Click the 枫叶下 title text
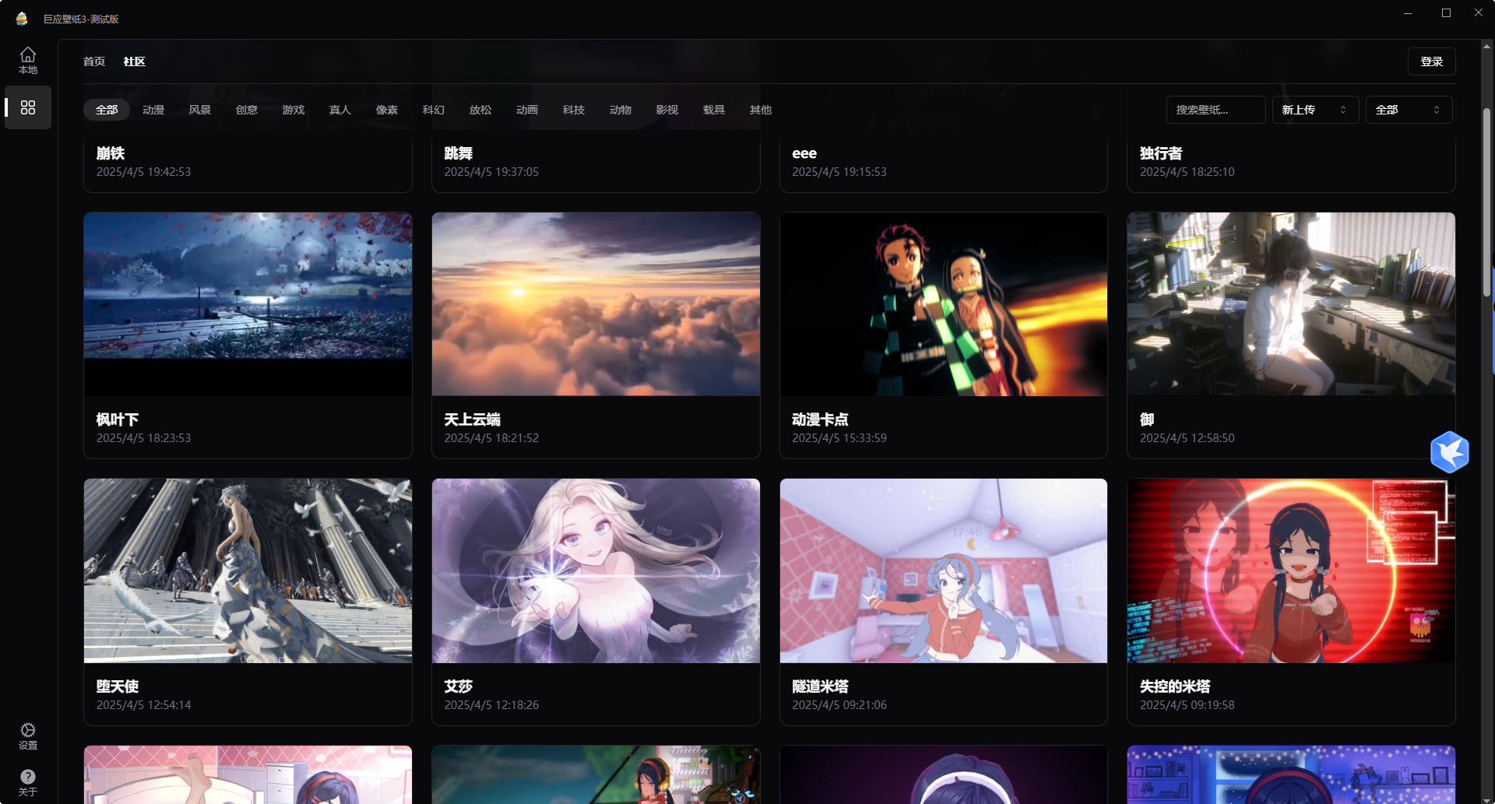 coord(118,420)
